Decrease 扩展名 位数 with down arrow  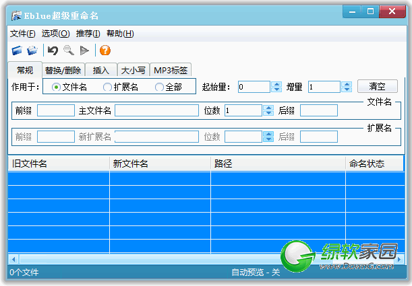pos(268,139)
